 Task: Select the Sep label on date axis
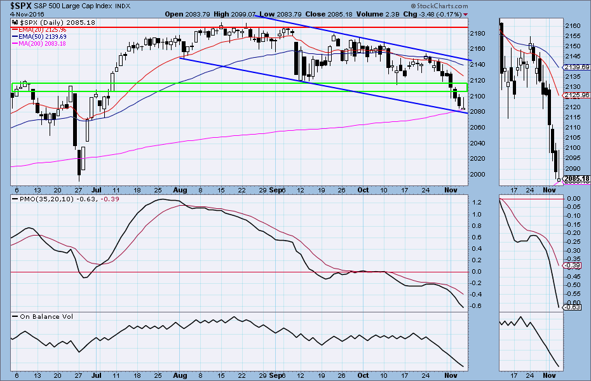[x=276, y=189]
